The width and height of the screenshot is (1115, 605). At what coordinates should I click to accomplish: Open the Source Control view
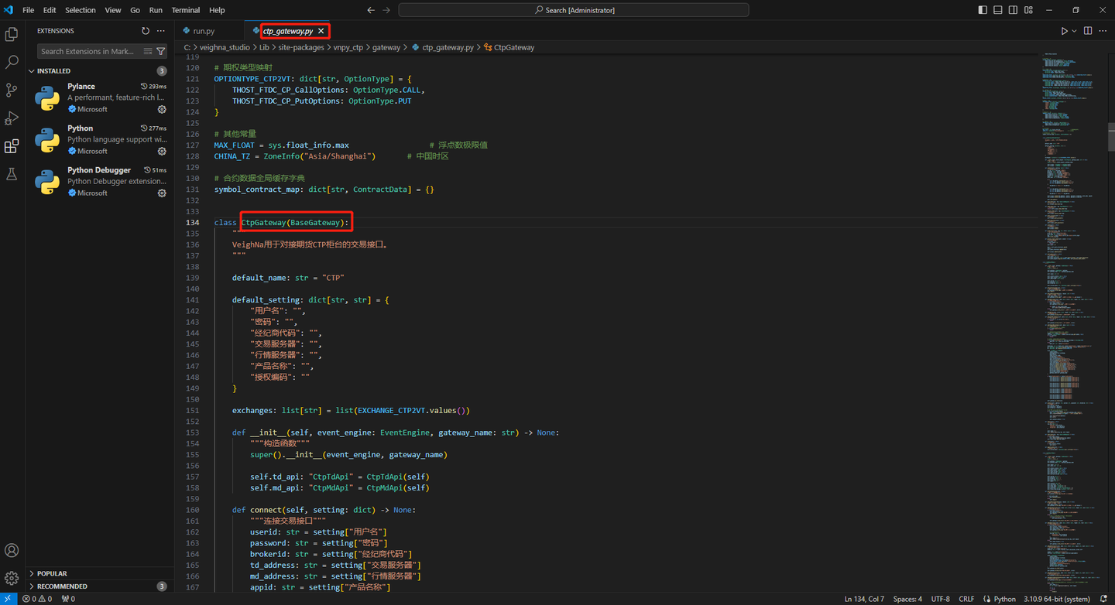(12, 90)
